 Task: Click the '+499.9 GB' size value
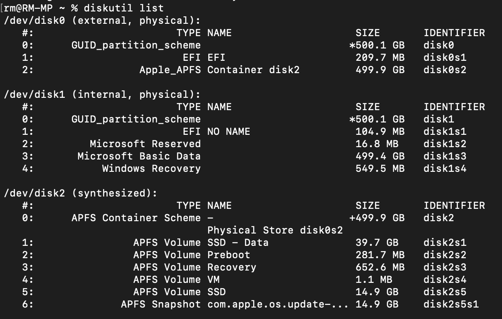377,218
